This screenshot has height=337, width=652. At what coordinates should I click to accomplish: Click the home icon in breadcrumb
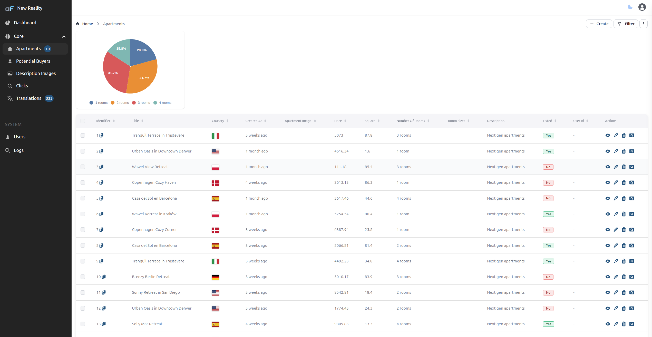[78, 24]
